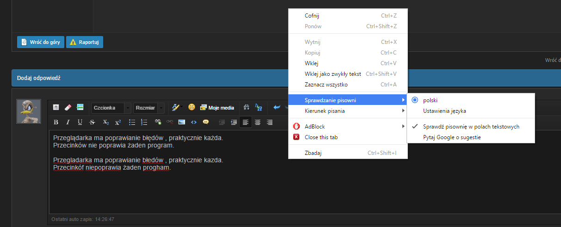Apply italic formatting

click(x=68, y=122)
